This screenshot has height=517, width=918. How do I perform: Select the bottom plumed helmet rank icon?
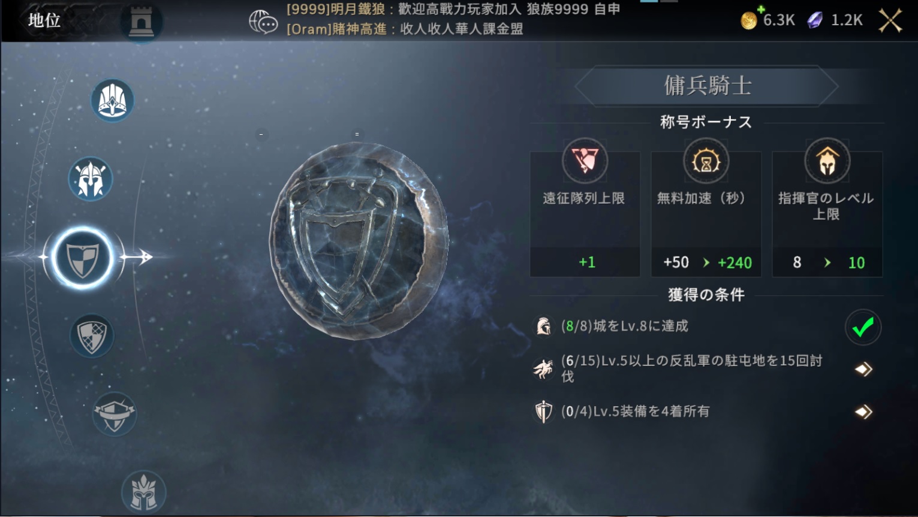pos(143,492)
